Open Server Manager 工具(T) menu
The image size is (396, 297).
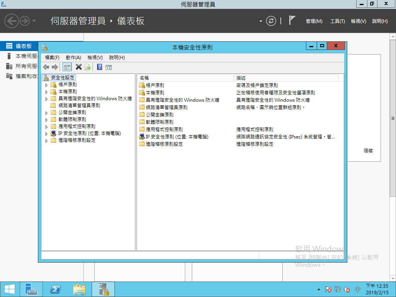(337, 21)
